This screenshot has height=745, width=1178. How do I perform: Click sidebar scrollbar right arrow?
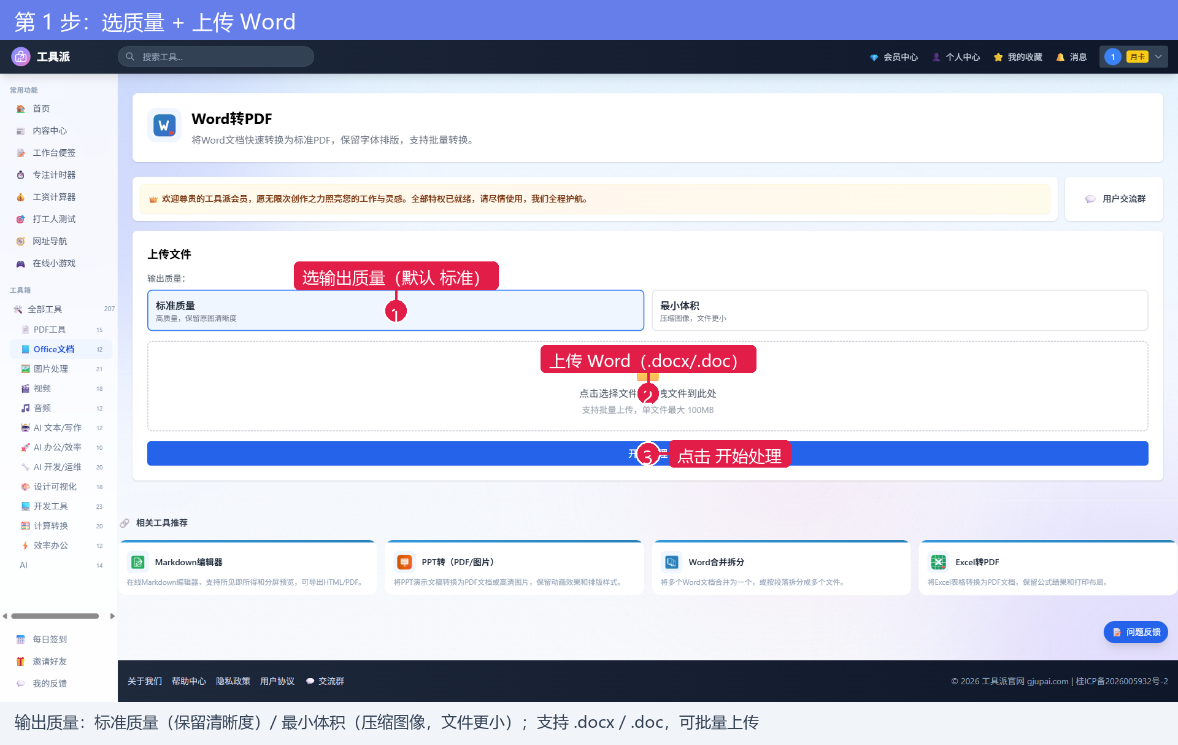tap(112, 616)
